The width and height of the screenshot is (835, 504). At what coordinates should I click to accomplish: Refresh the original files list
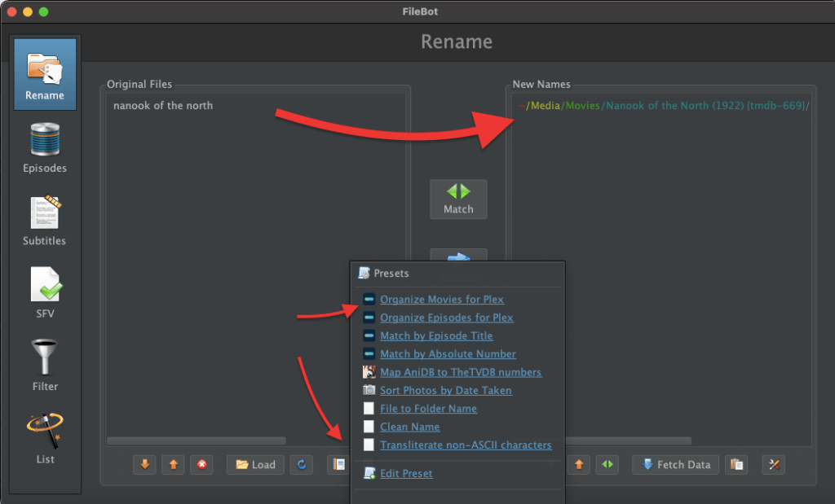(302, 465)
